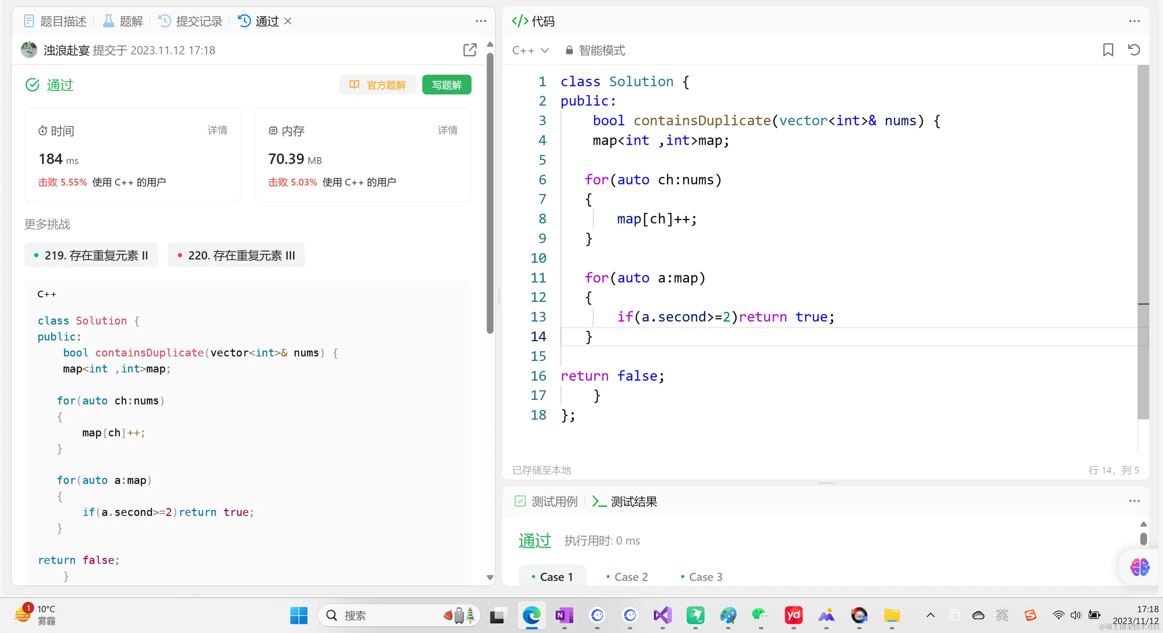Show hidden system tray icons chevron
This screenshot has width=1163, height=633.
click(930, 615)
